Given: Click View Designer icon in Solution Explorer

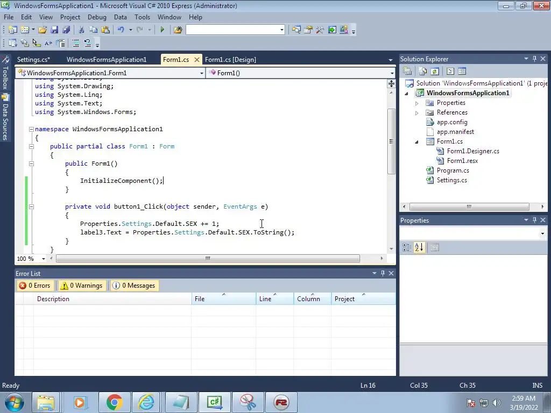Looking at the screenshot, I should [x=462, y=72].
